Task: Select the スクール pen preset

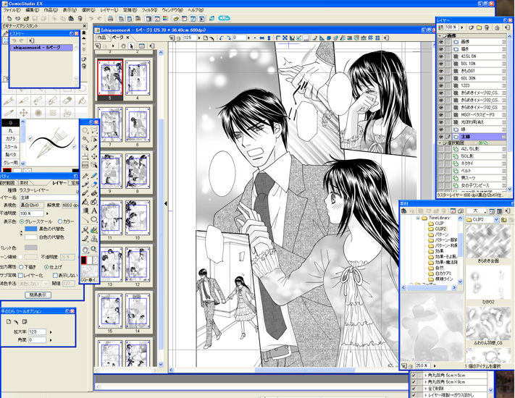Action: coord(11,147)
